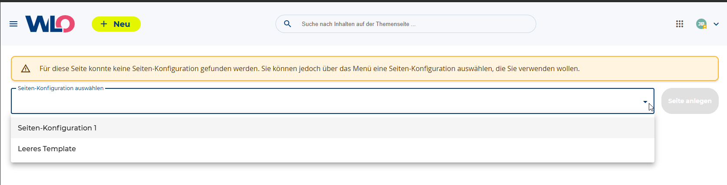Viewport: 727px width, 185px height.
Task: Click the 'Neu' button label
Action: [122, 24]
